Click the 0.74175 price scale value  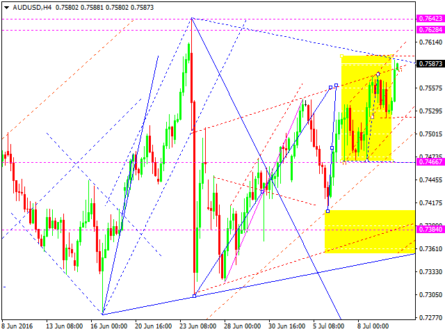click(x=430, y=202)
